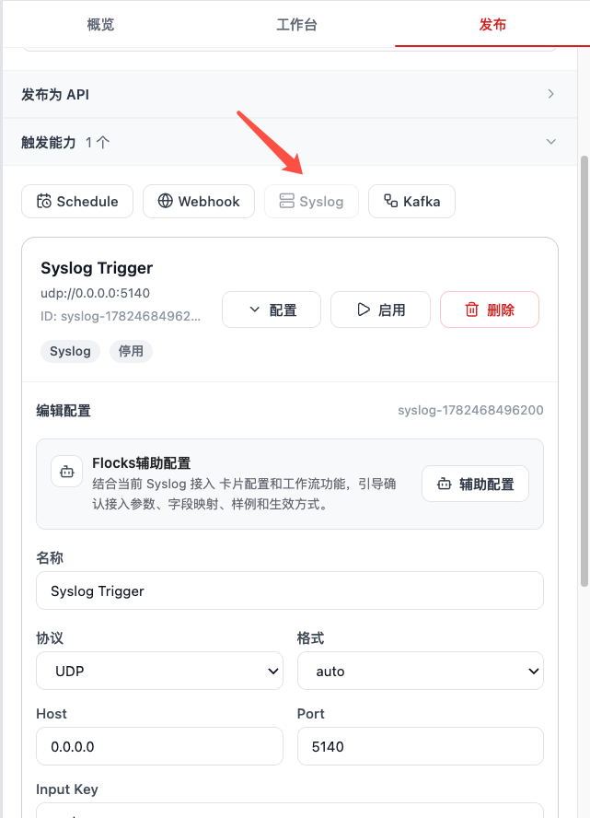This screenshot has width=590, height=818.
Task: Click the udp://0.0.0.0:5140 address text
Action: pos(96,293)
